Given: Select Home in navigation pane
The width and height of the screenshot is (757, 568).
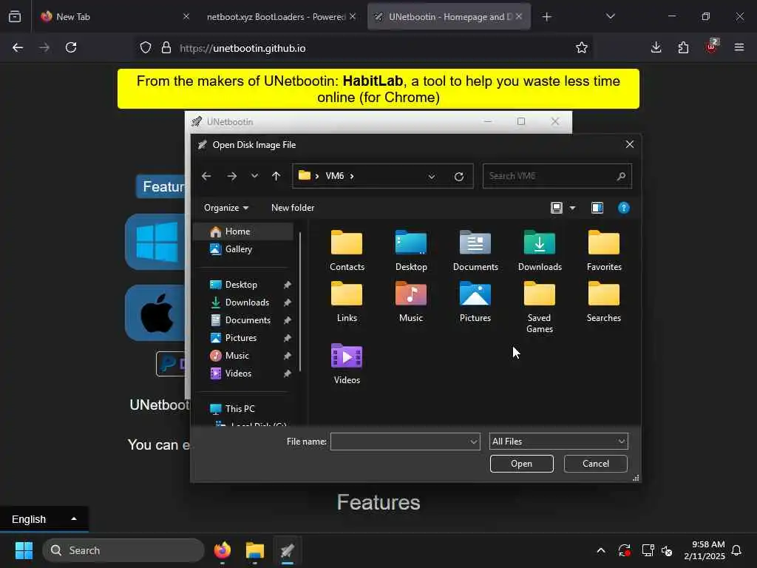Looking at the screenshot, I should [244, 231].
